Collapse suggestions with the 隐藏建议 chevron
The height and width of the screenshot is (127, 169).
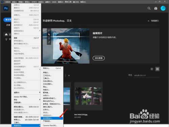tap(148, 21)
